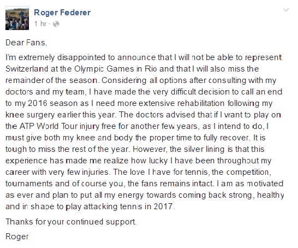Click the "1 hr" post timestamp
298x248 pixels.
pyautogui.click(x=40, y=24)
